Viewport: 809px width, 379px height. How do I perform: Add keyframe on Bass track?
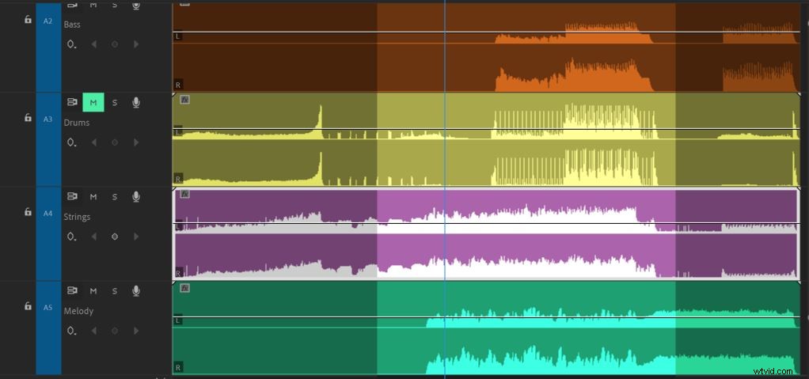115,44
